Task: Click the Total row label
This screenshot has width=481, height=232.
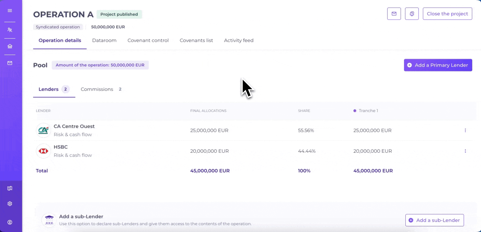Action: pos(42,171)
